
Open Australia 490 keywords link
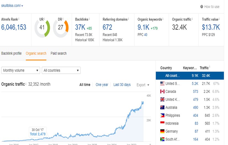point(195,107)
